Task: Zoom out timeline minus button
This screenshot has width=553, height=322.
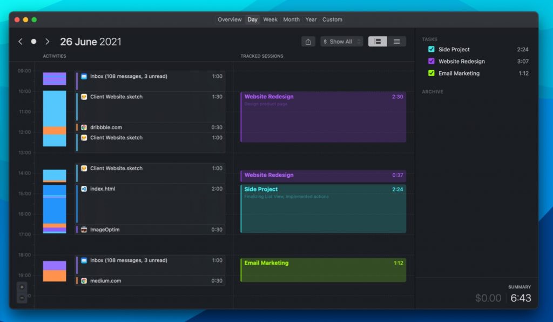Action: click(22, 298)
